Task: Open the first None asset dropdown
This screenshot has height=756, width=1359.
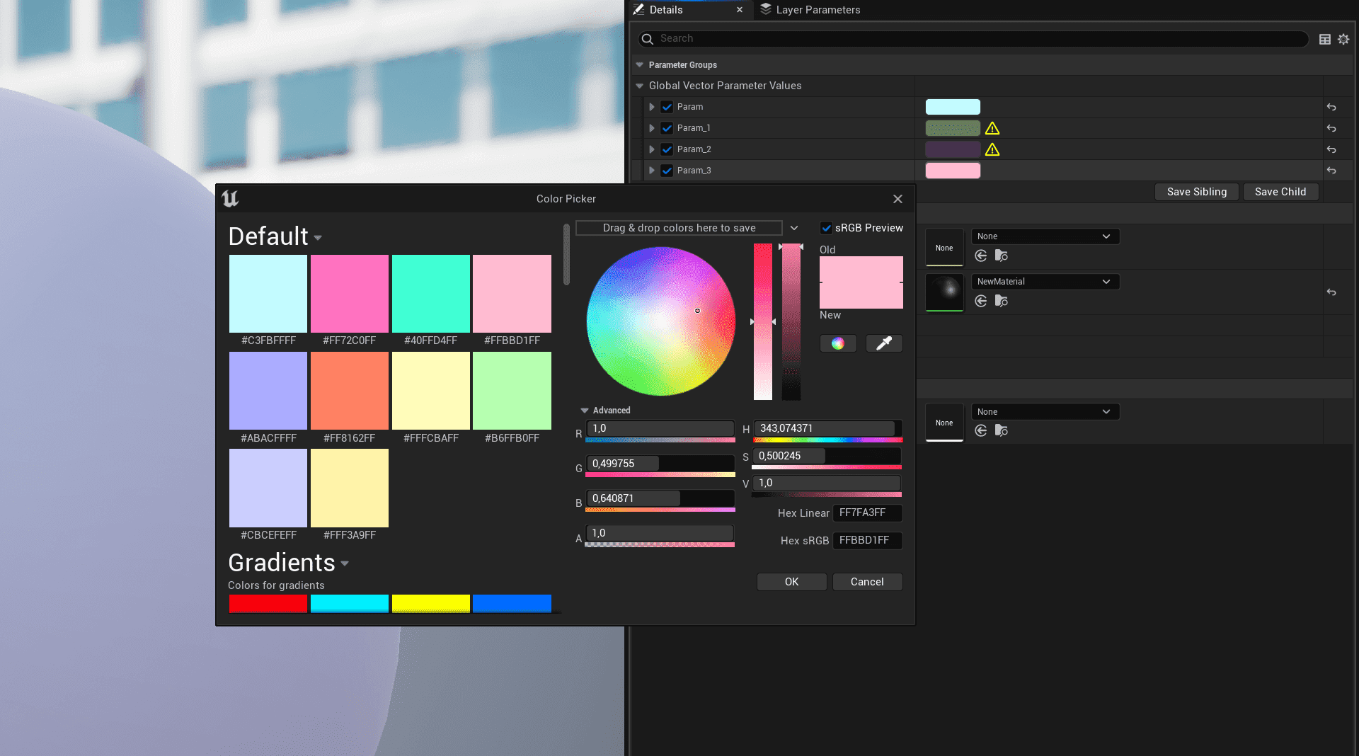Action: coord(1045,236)
